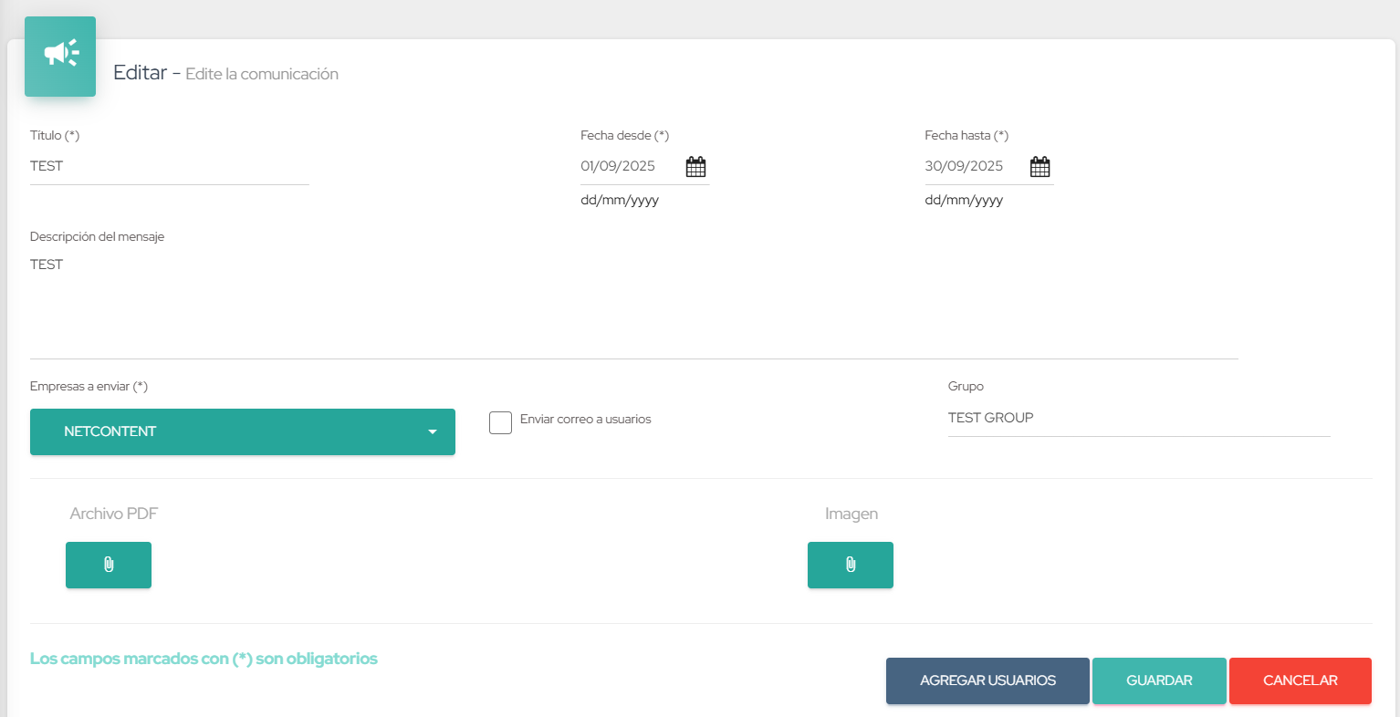Focus the Título field containing TEST
This screenshot has width=1400, height=717.
pyautogui.click(x=169, y=166)
